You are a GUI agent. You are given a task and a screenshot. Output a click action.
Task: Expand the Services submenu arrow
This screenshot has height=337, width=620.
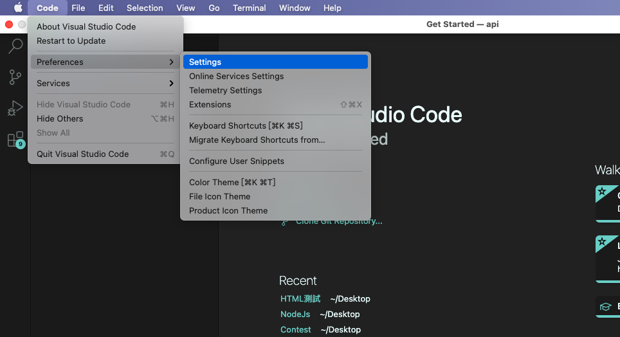click(x=171, y=84)
